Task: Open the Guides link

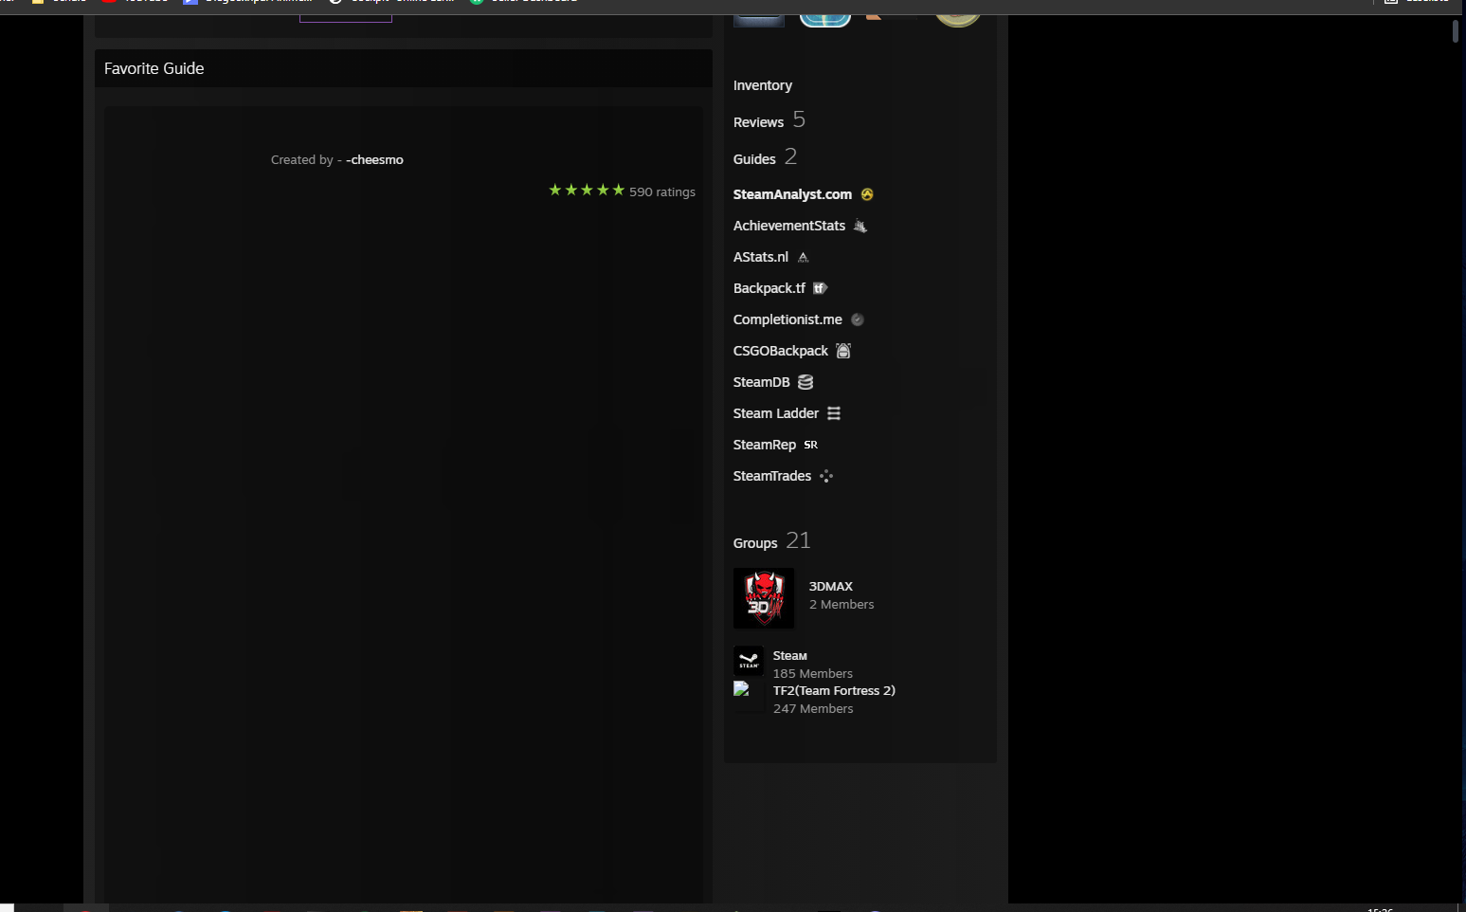Action: (x=754, y=159)
